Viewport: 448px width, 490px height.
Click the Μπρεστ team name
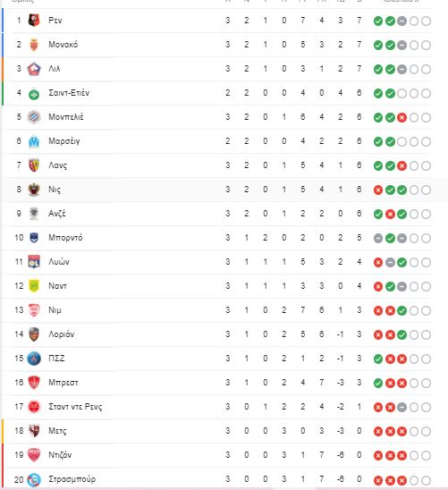point(63,383)
